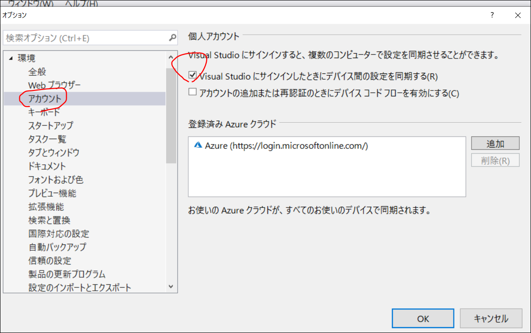This screenshot has width=531, height=333.
Task: Select 設定のインポートとエクスポート in options tree
Action: point(80,288)
